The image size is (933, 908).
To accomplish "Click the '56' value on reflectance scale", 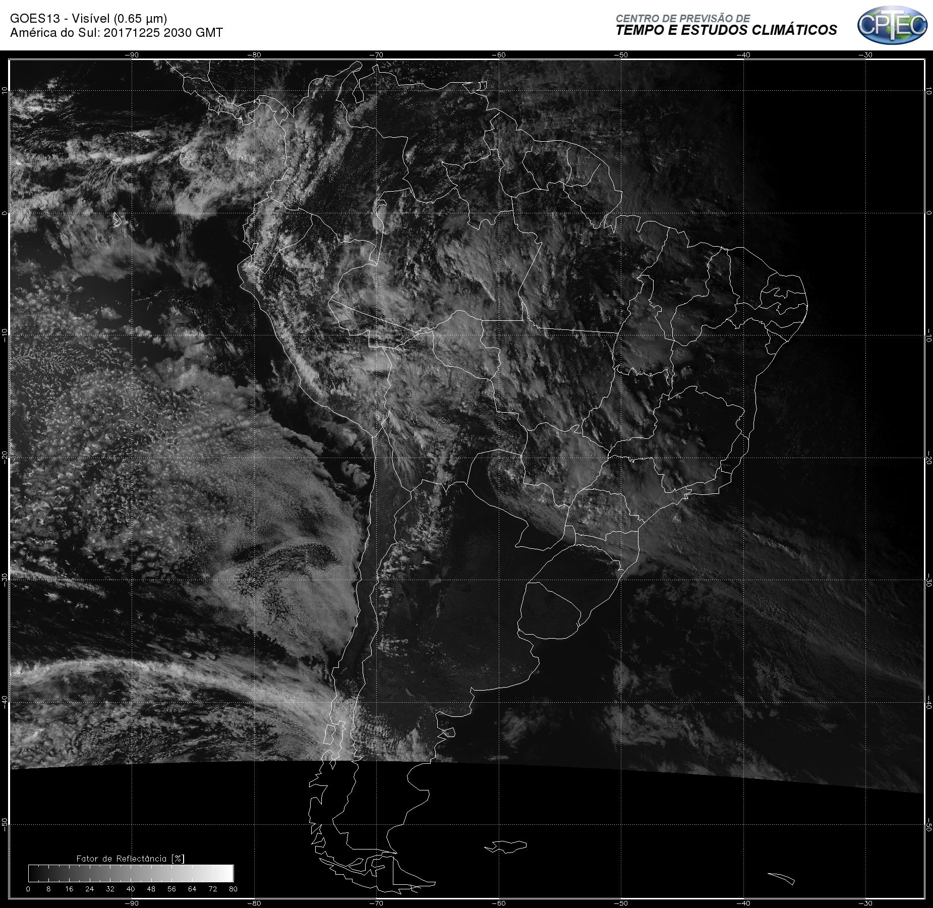I will pyautogui.click(x=171, y=889).
